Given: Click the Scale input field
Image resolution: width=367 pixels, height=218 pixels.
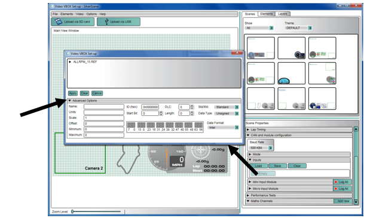Looking at the screenshot, I should click(x=104, y=118).
